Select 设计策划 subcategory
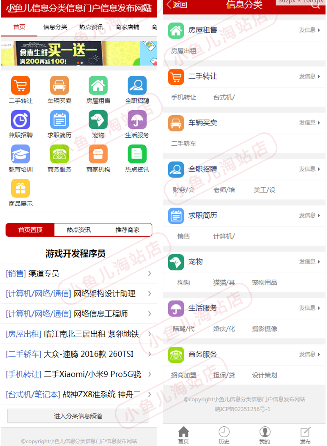The height and width of the screenshot is (446, 327). (264, 375)
